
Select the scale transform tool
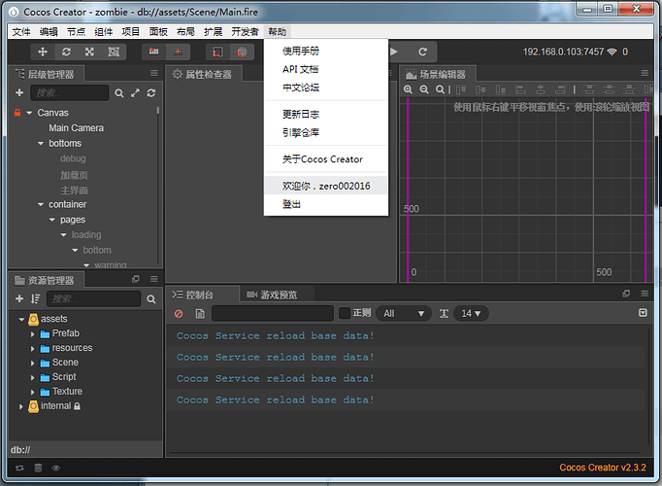pos(89,52)
